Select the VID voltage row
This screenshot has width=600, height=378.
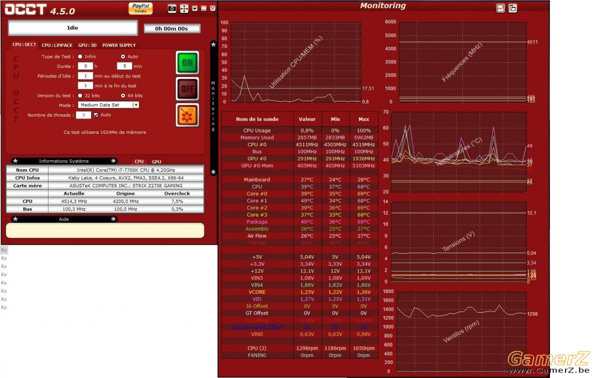click(300, 299)
